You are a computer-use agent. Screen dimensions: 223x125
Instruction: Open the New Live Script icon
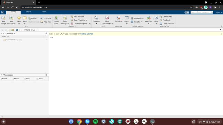(11, 20)
